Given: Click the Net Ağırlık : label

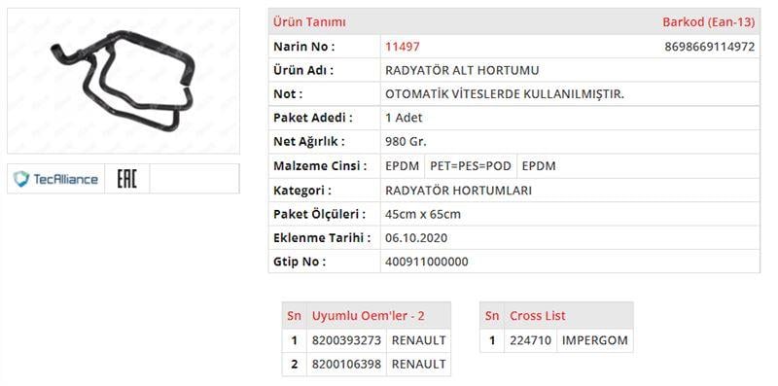Looking at the screenshot, I should [x=308, y=142].
